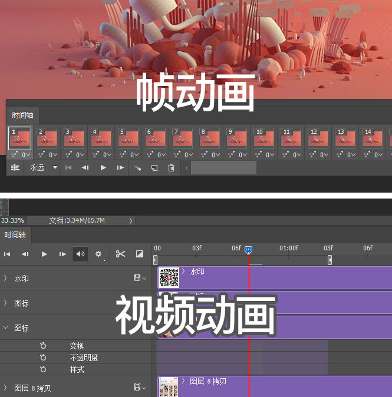The image size is (392, 397).
Task: Click scroll-left arrow beside frame scrollbar
Action: pyautogui.click(x=187, y=168)
